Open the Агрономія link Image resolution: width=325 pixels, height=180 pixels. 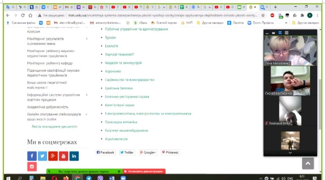pyautogui.click(x=113, y=71)
